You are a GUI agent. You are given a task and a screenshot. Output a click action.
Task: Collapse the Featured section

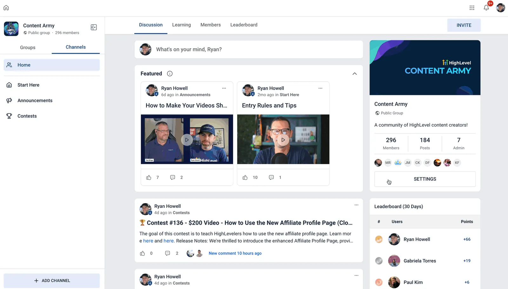coord(355,74)
